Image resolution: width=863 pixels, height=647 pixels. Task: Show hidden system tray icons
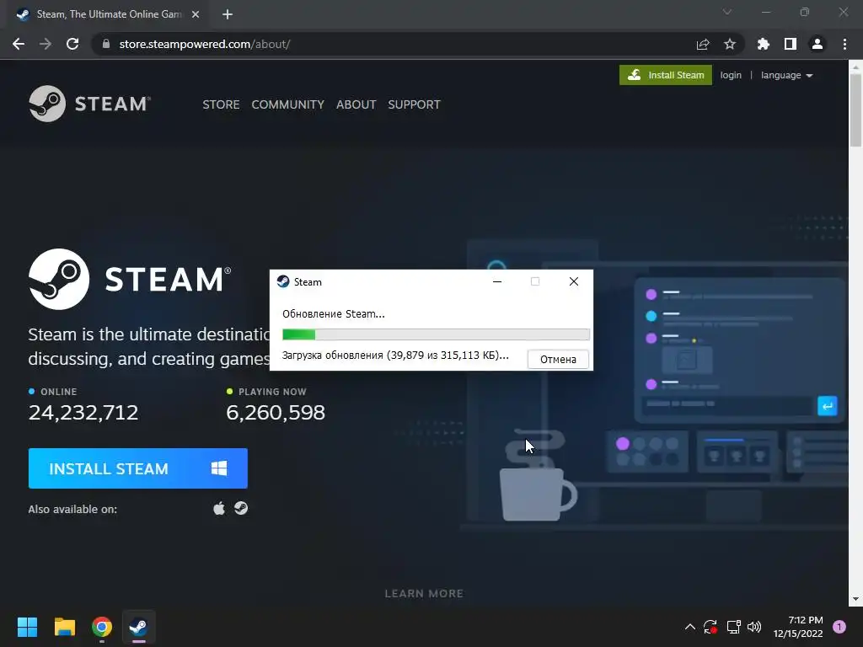[x=689, y=627]
